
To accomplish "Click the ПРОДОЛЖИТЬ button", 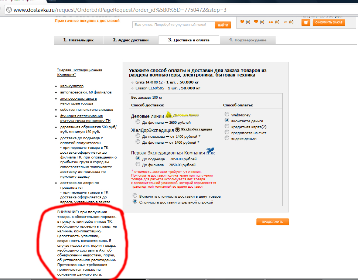I will click(x=272, y=222).
